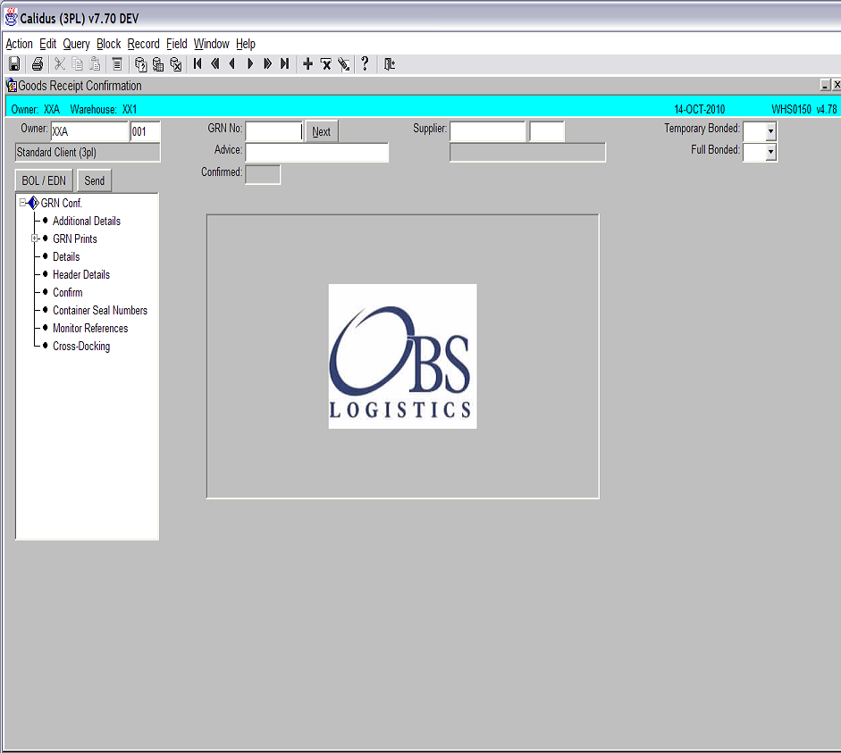Click the Next button beside GRN No
This screenshot has width=841, height=753.
coord(321,132)
